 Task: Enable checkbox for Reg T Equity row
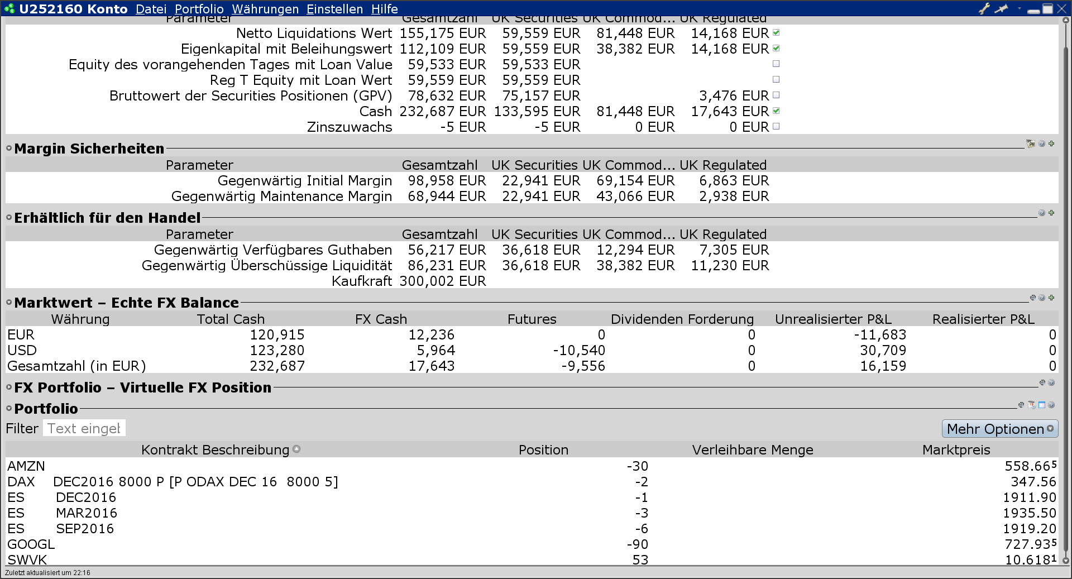[x=776, y=80]
